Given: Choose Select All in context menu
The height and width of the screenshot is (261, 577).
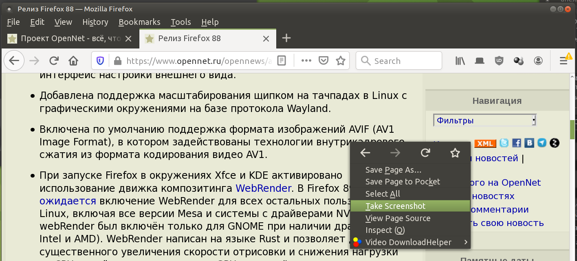Looking at the screenshot, I should 410,194.
